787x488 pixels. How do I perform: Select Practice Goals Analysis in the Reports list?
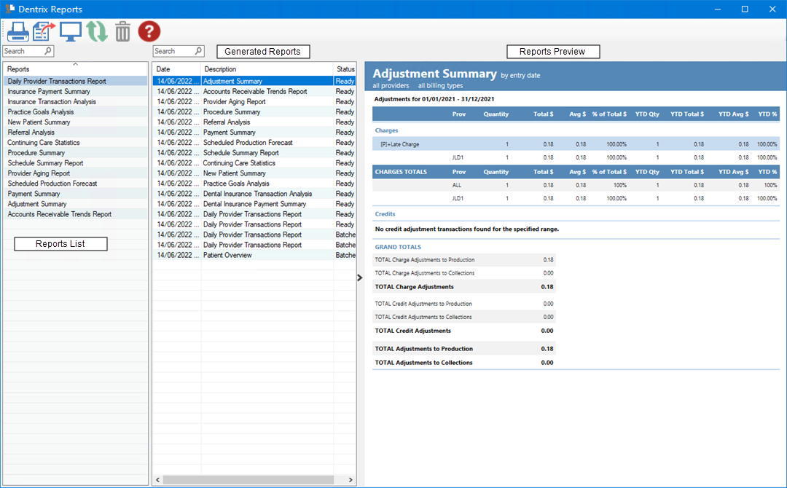tap(41, 112)
